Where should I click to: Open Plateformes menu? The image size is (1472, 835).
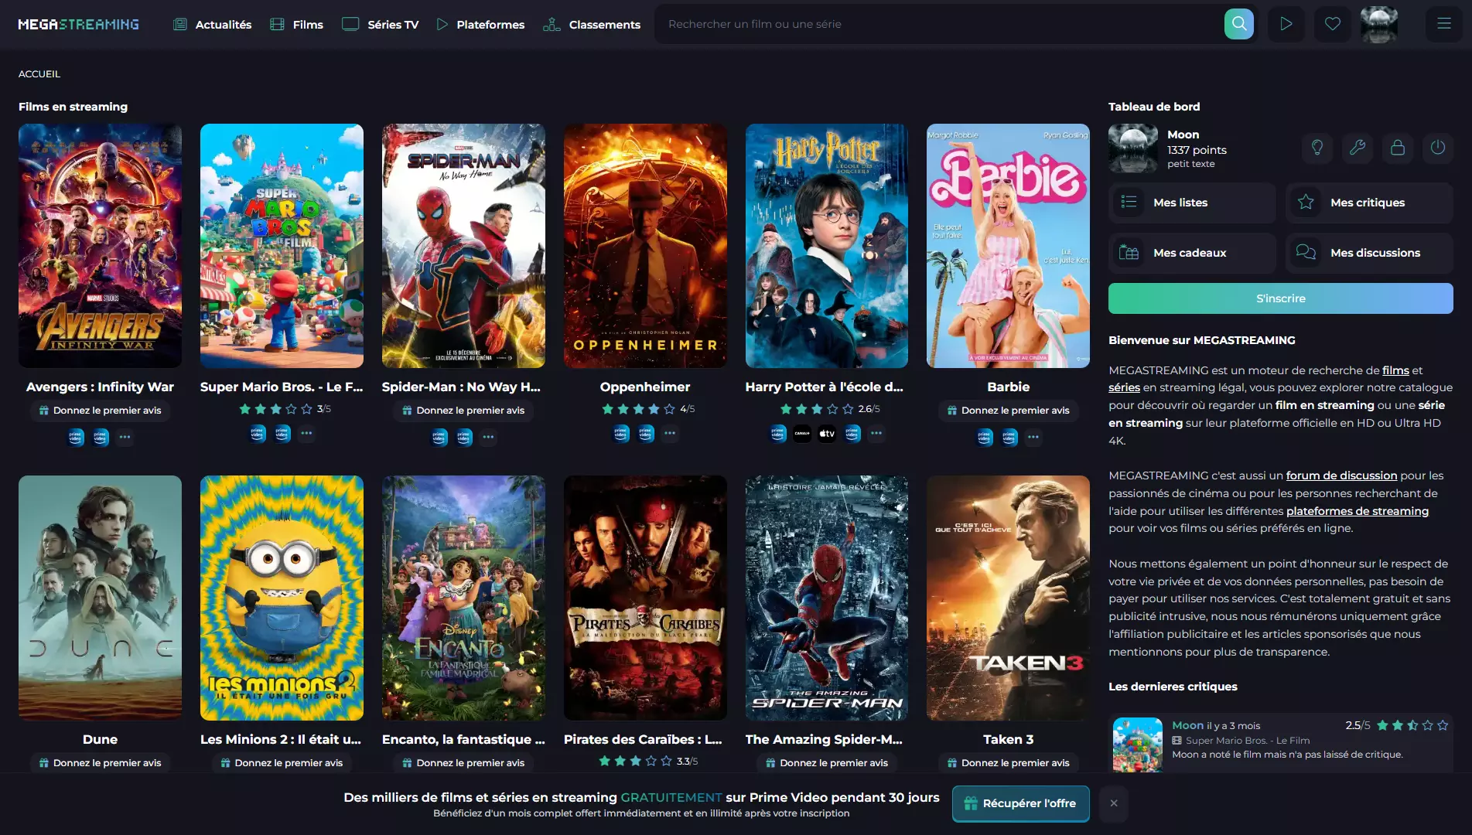pos(480,24)
